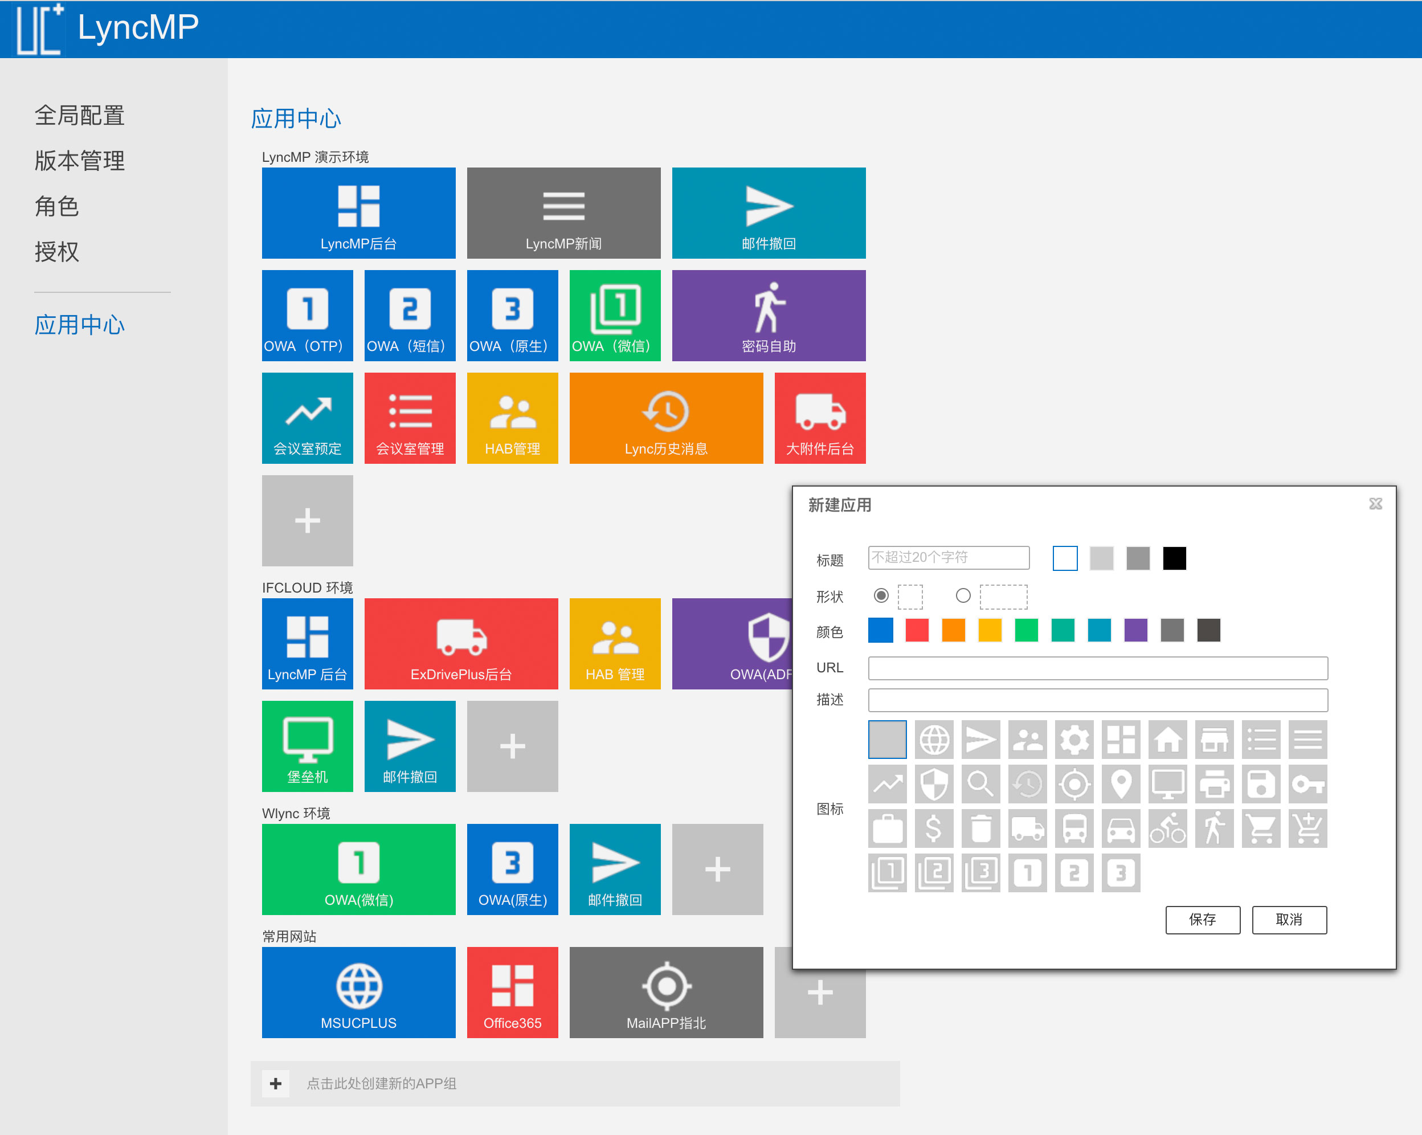Image resolution: width=1422 pixels, height=1135 pixels.
Task: Choose the home icon in the dialog
Action: click(x=1167, y=740)
